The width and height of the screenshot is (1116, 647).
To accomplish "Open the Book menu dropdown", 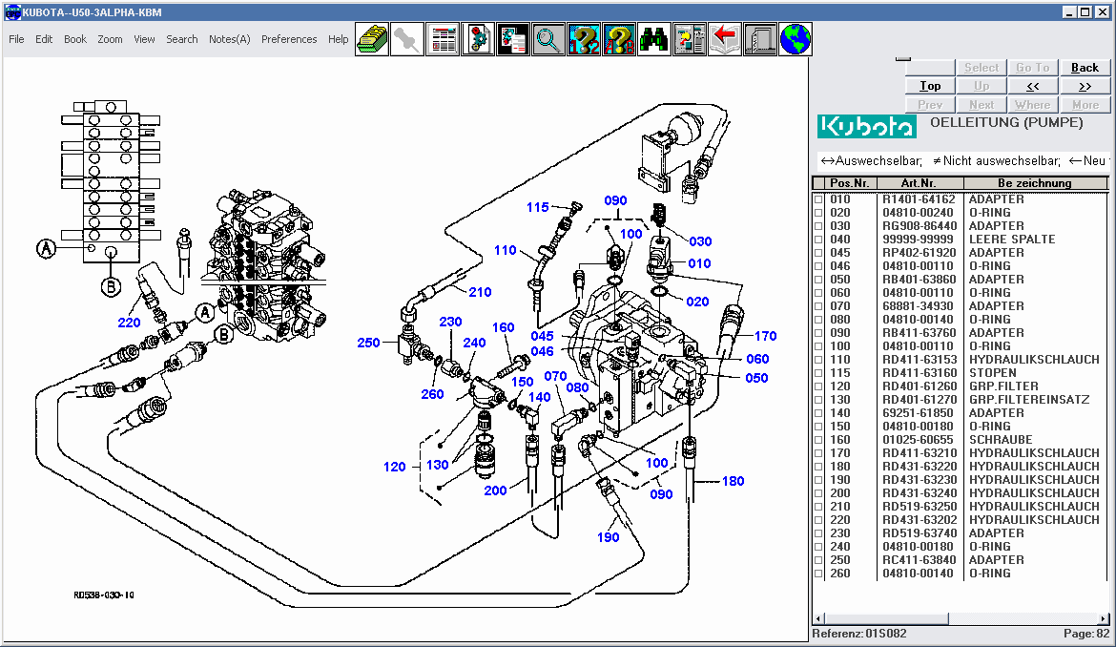I will [75, 39].
